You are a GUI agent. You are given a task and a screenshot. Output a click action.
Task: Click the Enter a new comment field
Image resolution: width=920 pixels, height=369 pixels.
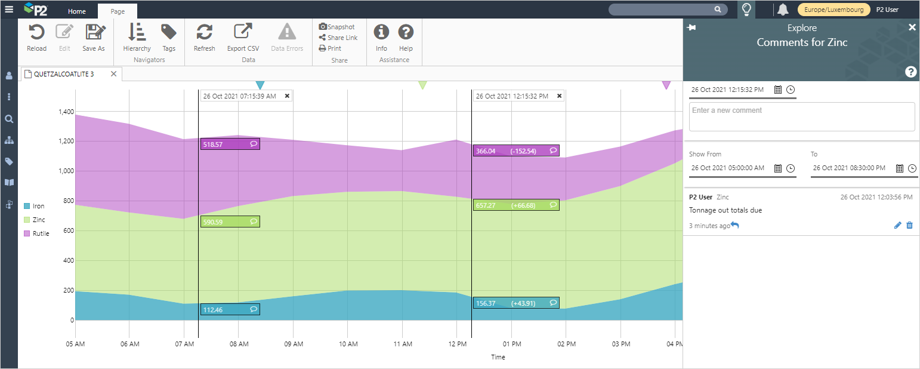(801, 116)
